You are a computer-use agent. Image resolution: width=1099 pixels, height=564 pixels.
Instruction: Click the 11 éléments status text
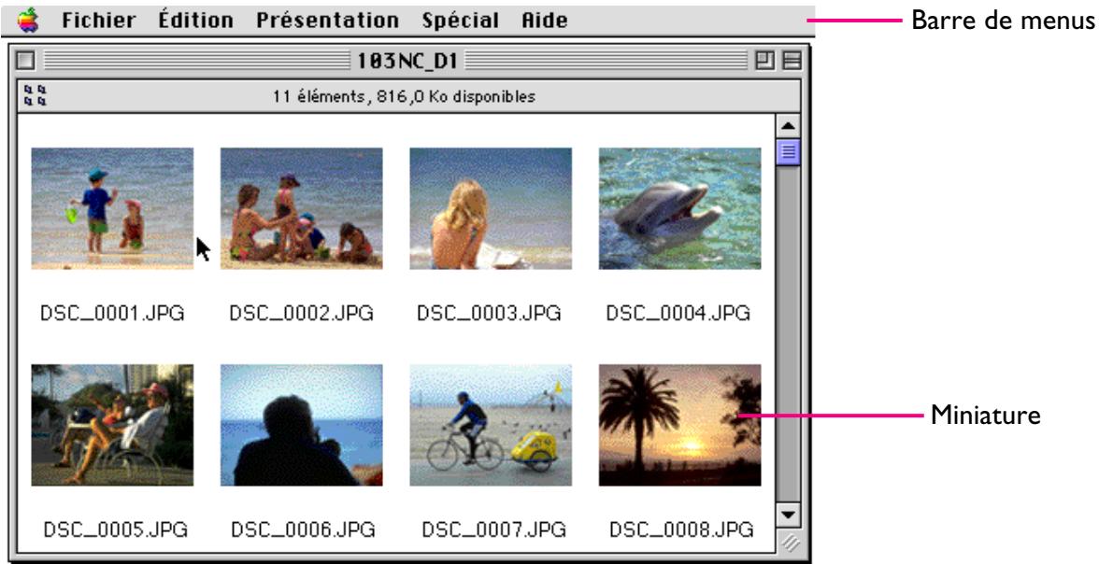click(404, 96)
